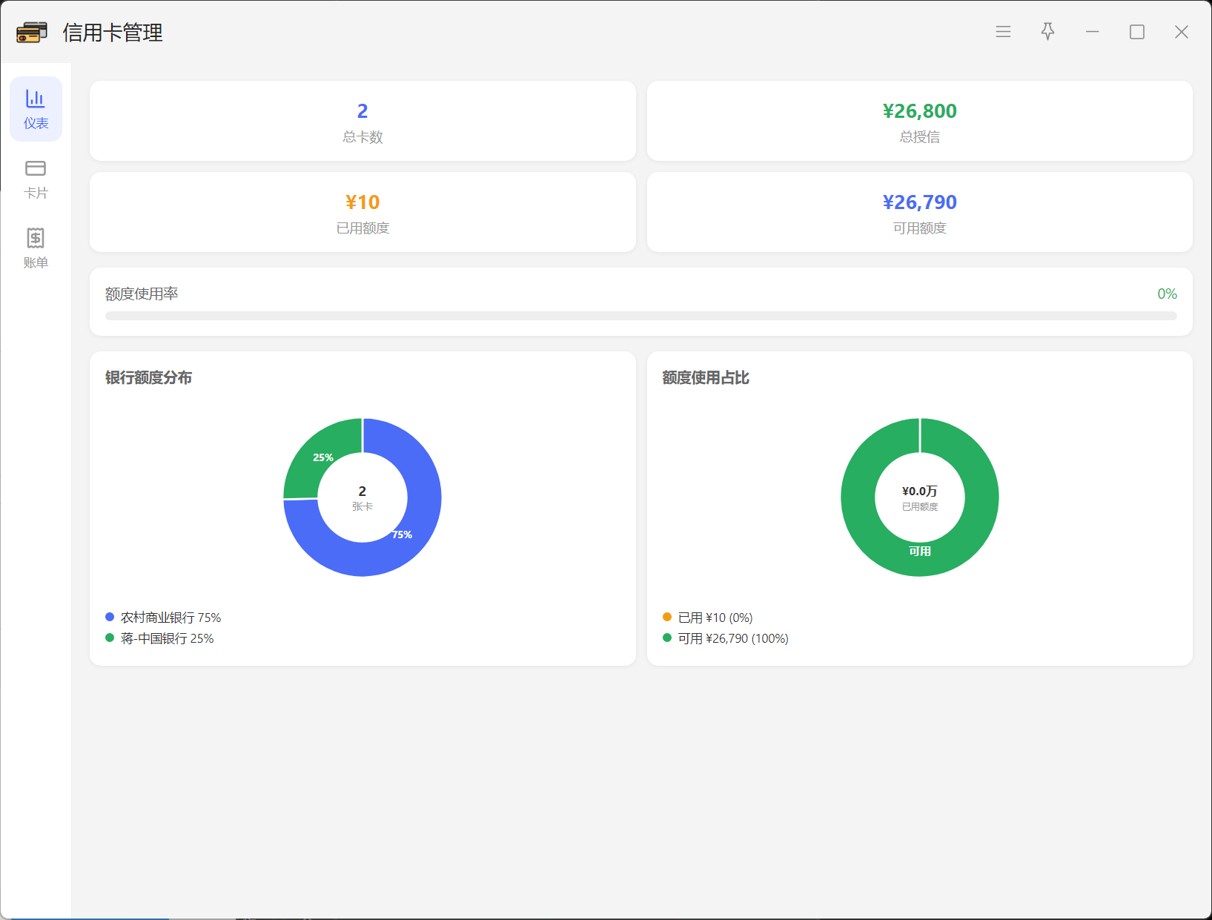Toggle 蒋-中国银行 25% legend entry
Image resolution: width=1212 pixels, height=920 pixels.
click(x=159, y=638)
